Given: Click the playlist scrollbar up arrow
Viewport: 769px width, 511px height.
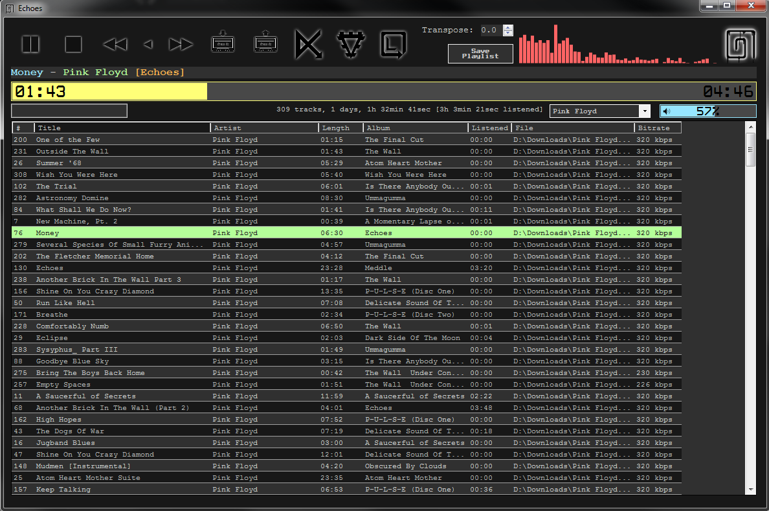Looking at the screenshot, I should [750, 127].
